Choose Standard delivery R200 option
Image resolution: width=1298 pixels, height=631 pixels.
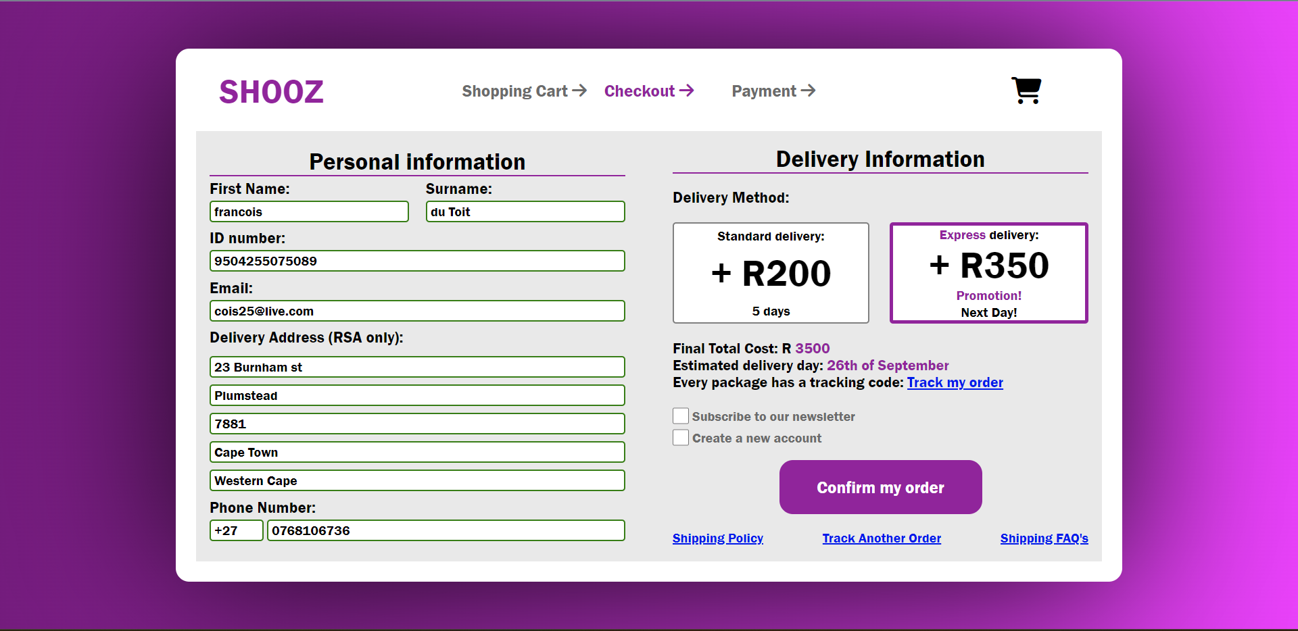pyautogui.click(x=771, y=273)
